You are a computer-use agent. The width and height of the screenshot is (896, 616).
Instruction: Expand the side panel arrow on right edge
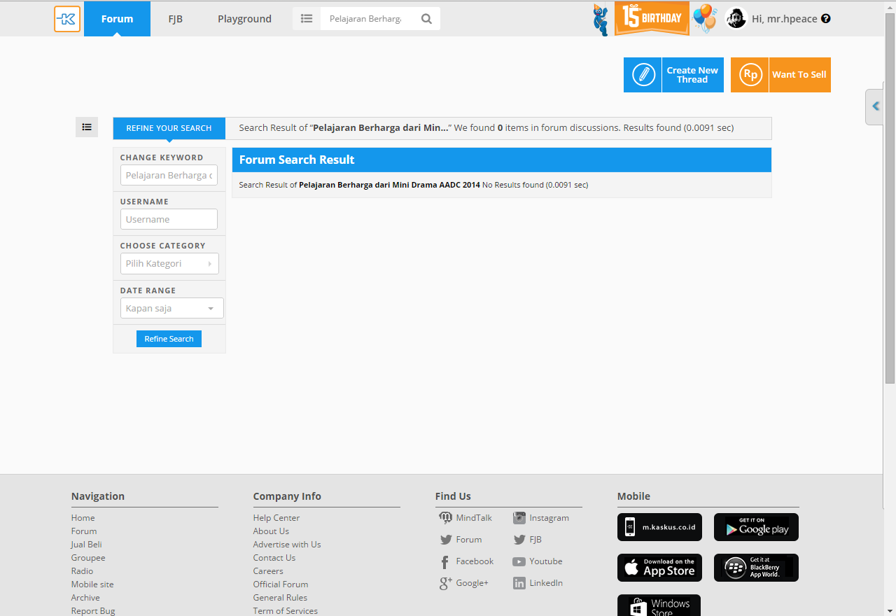click(874, 107)
